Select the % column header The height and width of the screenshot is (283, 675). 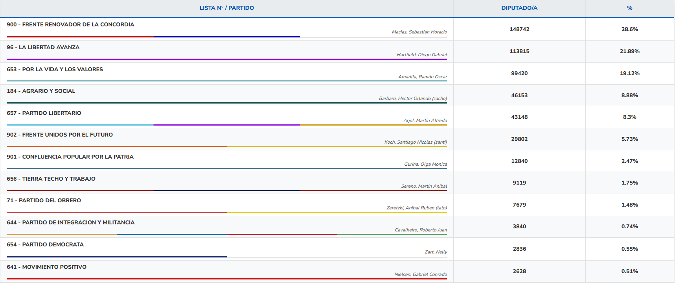629,8
